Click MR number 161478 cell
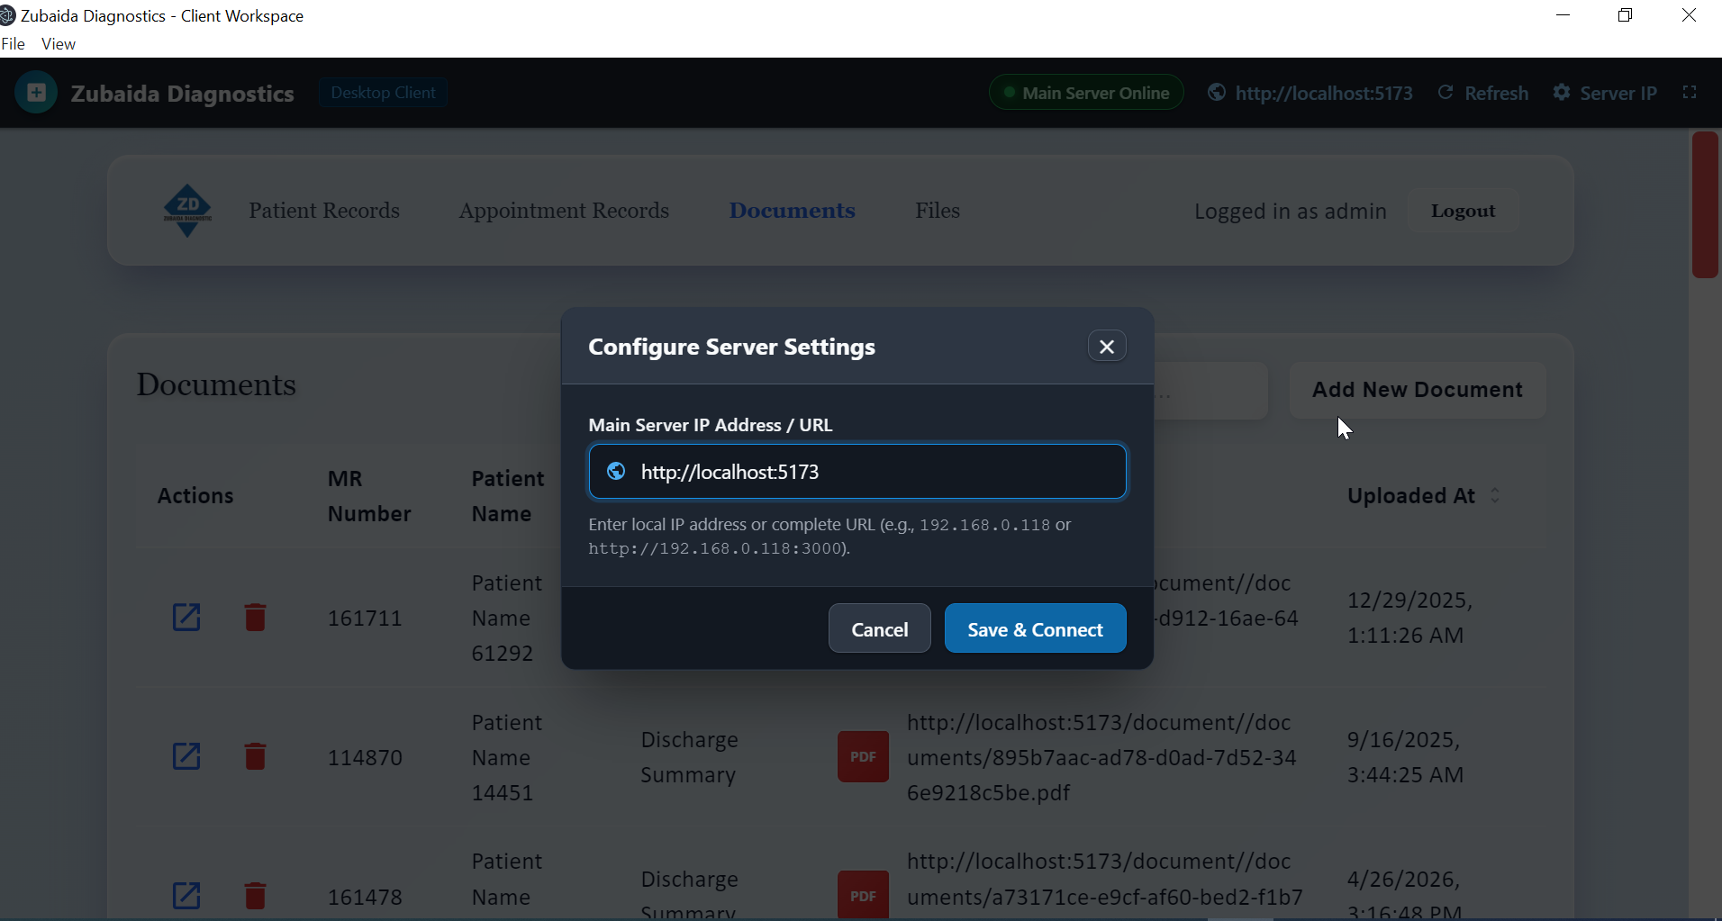Image resolution: width=1722 pixels, height=921 pixels. (365, 898)
